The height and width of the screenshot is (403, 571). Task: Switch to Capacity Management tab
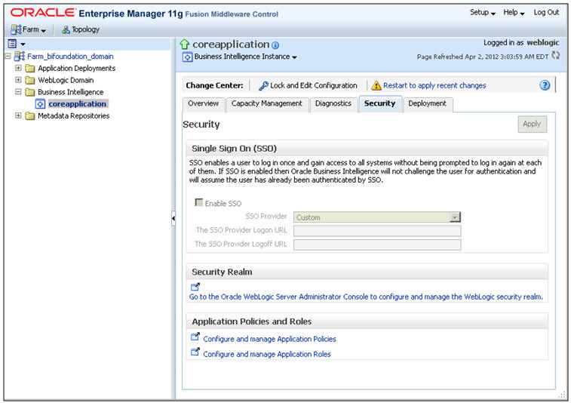267,104
